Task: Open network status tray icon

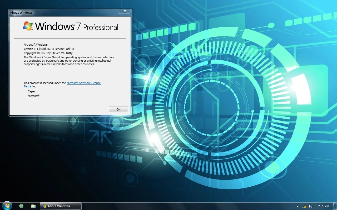Action: coord(304,206)
